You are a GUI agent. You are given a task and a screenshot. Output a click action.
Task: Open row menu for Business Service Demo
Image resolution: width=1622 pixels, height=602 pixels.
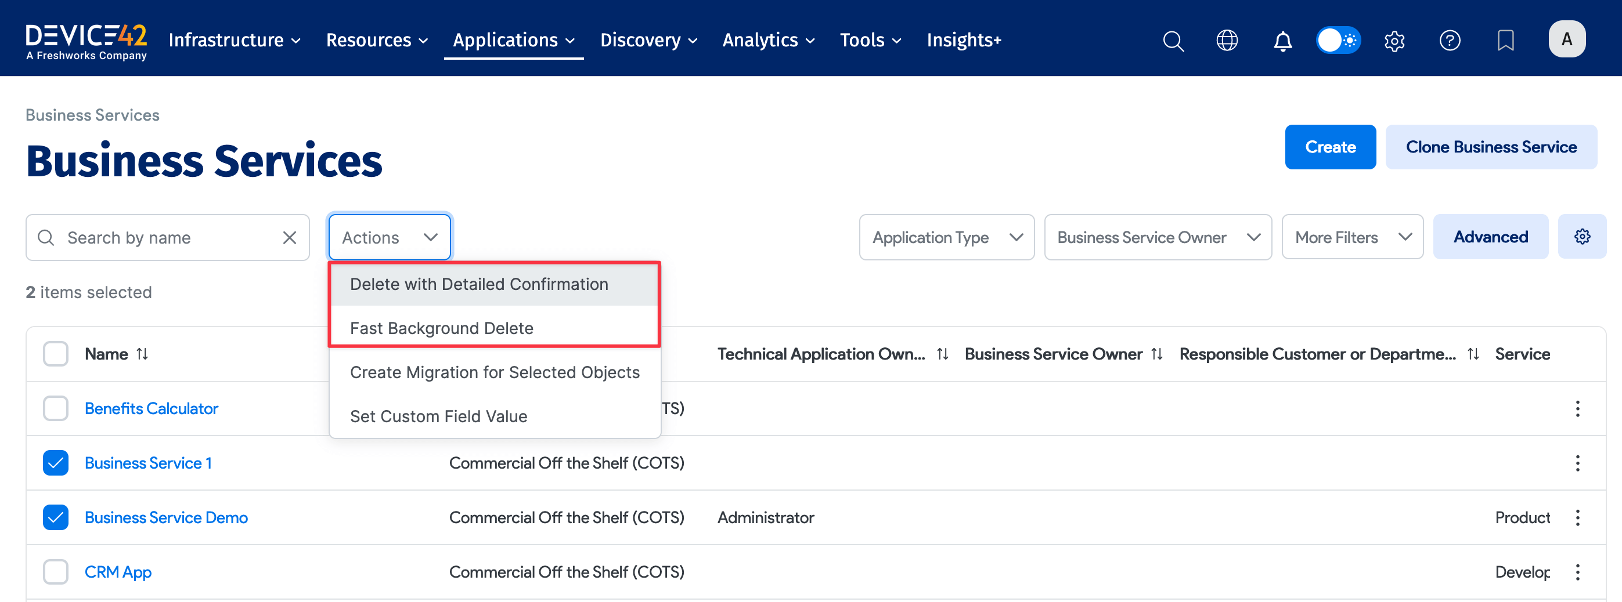[1577, 518]
